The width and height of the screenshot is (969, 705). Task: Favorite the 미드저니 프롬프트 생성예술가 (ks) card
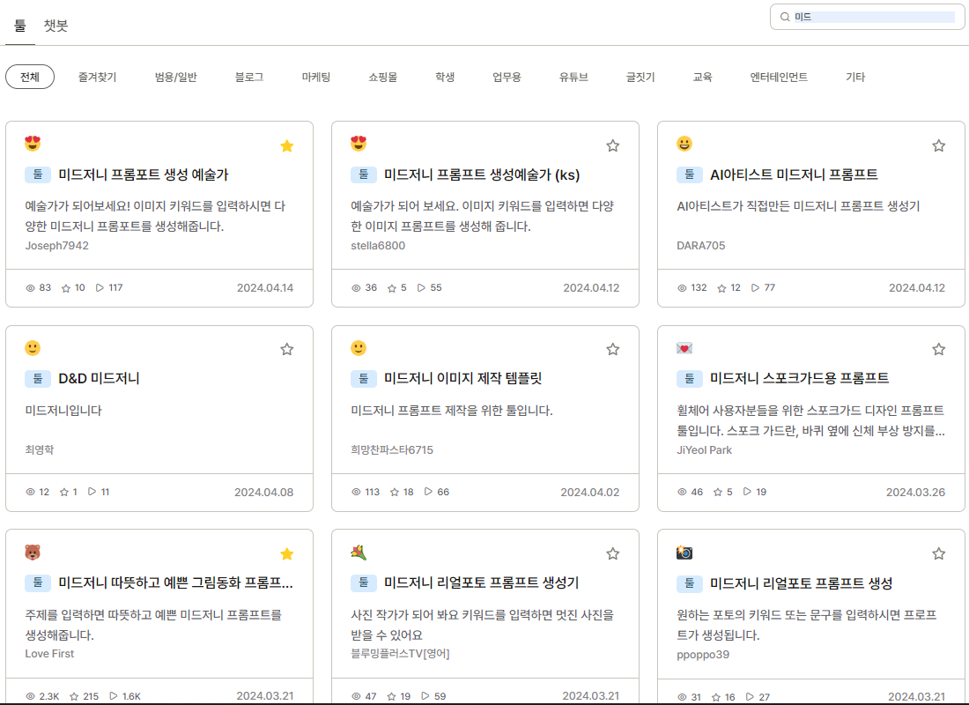[612, 146]
